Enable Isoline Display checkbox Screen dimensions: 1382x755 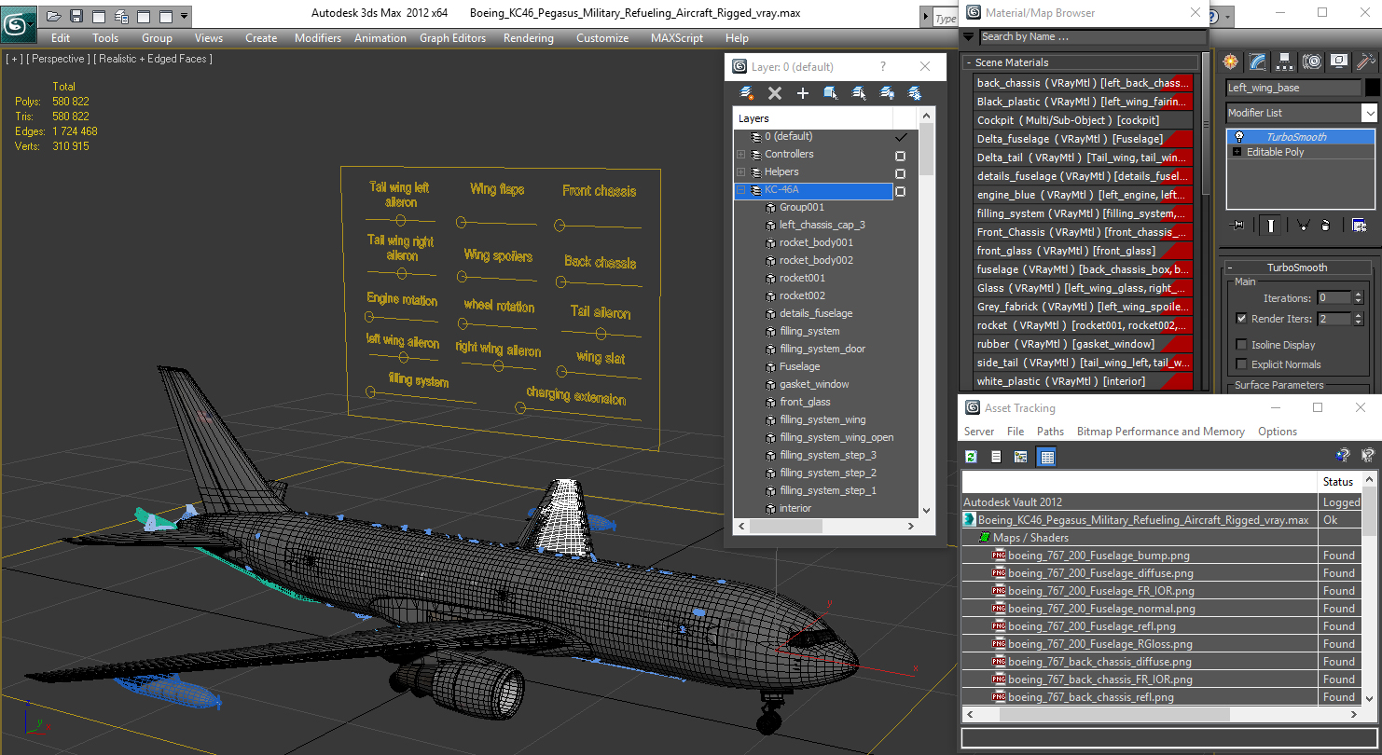click(x=1241, y=345)
